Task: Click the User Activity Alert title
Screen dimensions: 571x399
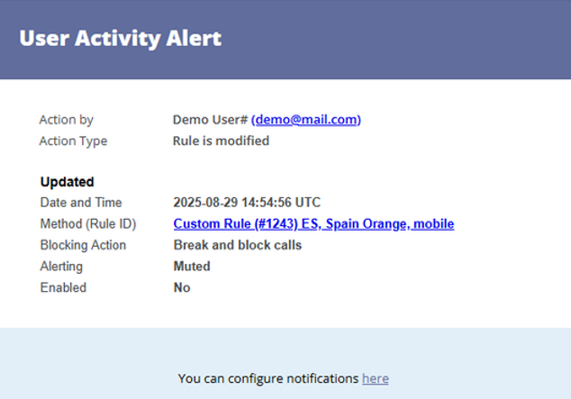Action: [120, 38]
